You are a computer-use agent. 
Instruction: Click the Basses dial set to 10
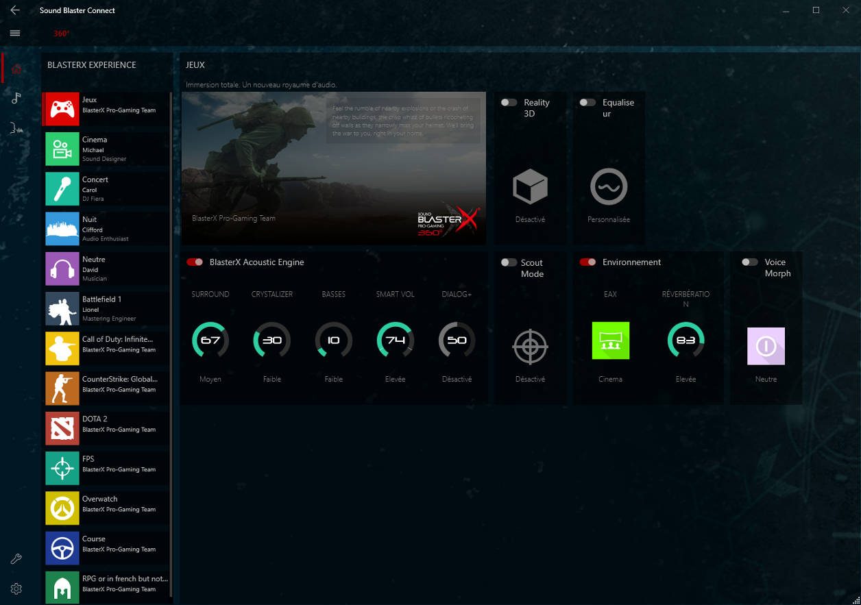tap(334, 341)
